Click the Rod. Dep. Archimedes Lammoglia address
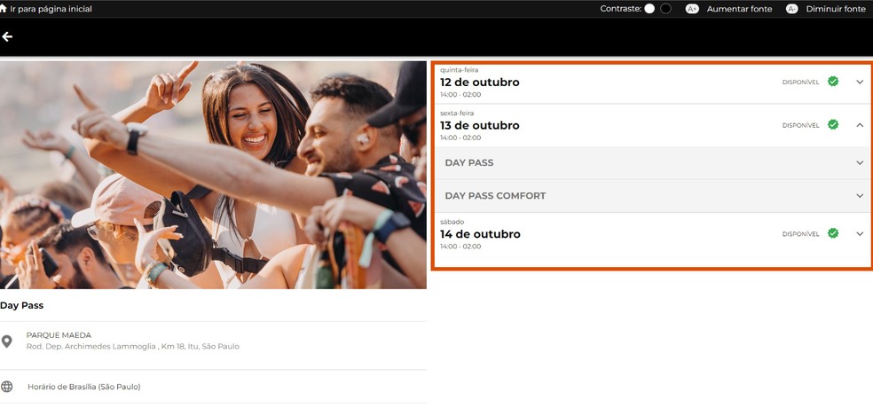The image size is (873, 408). pos(133,346)
